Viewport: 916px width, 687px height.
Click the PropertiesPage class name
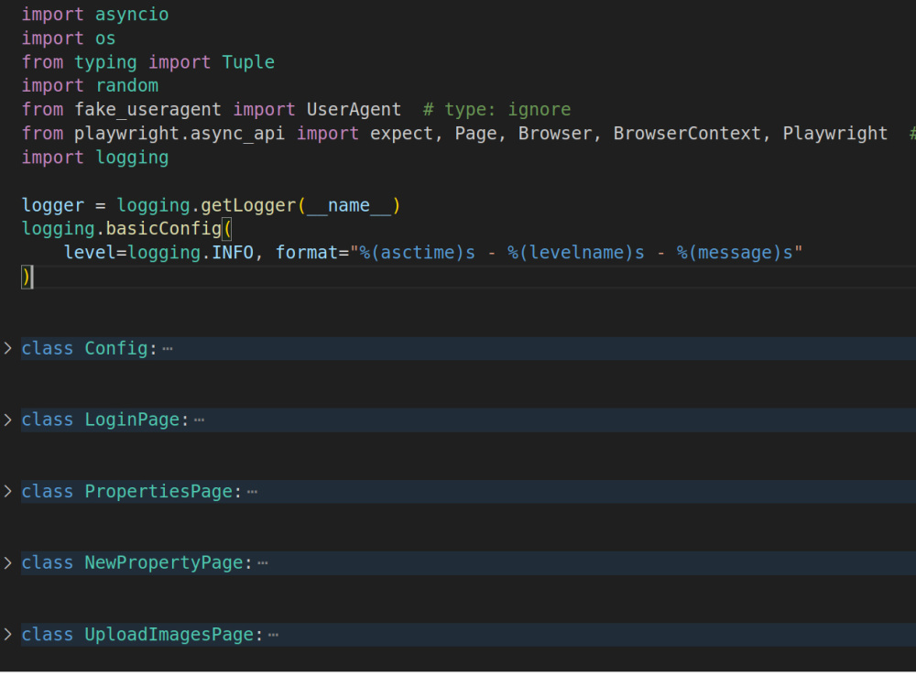point(158,491)
